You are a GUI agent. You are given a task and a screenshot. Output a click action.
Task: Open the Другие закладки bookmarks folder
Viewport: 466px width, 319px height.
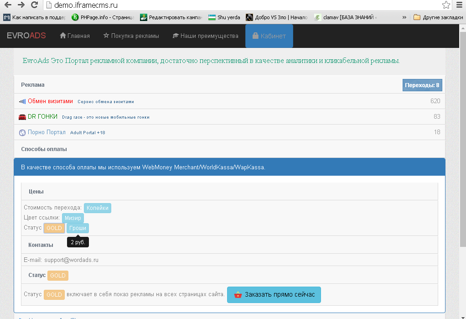coord(436,17)
